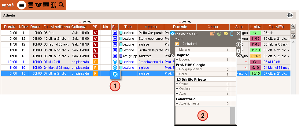This screenshot has height=129, width=299.
Task: Sort by the Docente column header
Action: [x=180, y=27]
